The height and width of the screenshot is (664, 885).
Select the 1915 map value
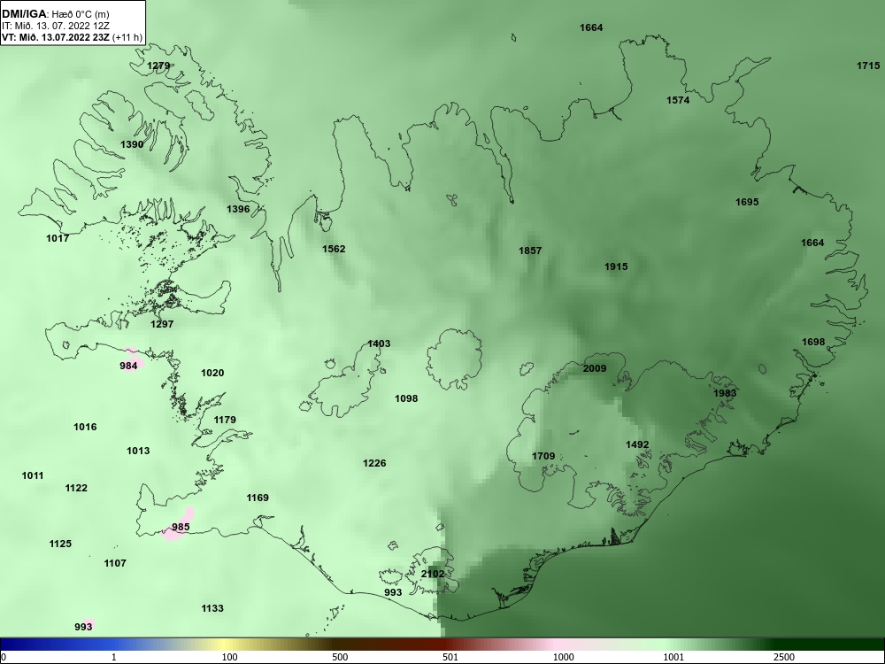[x=616, y=266]
